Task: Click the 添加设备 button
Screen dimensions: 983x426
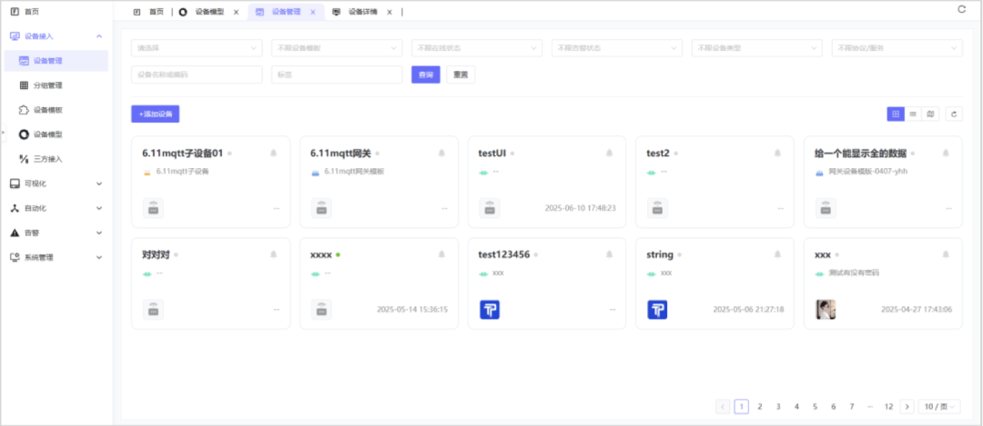Action: [x=155, y=114]
